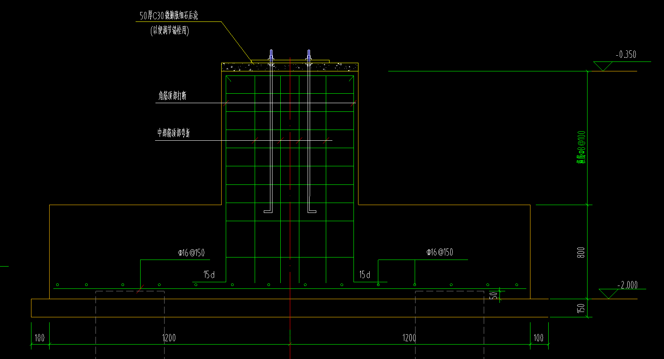
Task: Select the 50厚C30微膨胀细石后浇 annotation text
Action: tap(169, 16)
